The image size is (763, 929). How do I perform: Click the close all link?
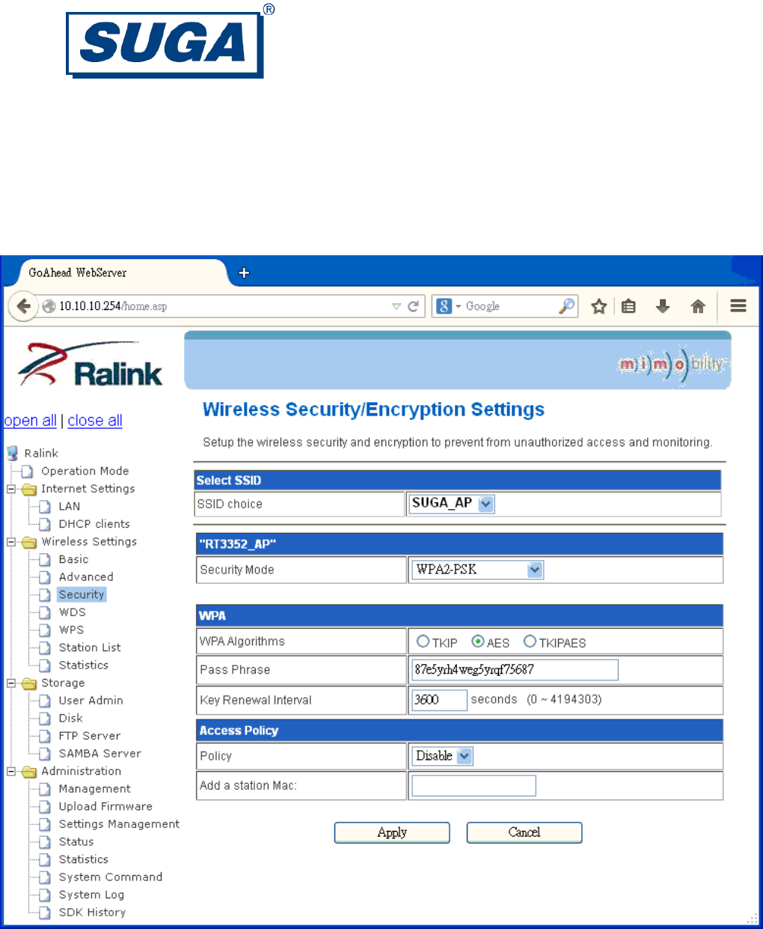(95, 421)
